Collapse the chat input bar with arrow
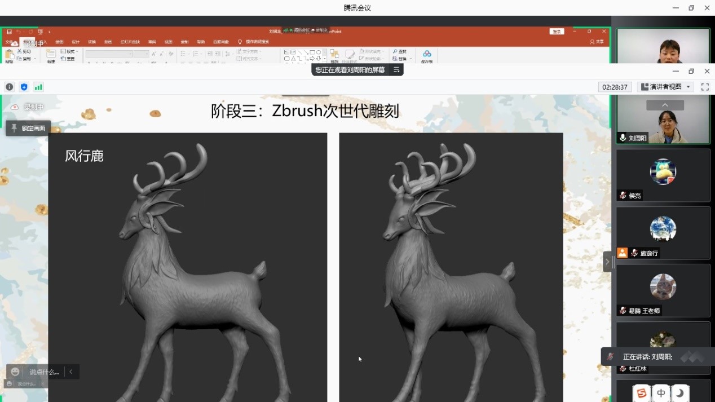 71,372
